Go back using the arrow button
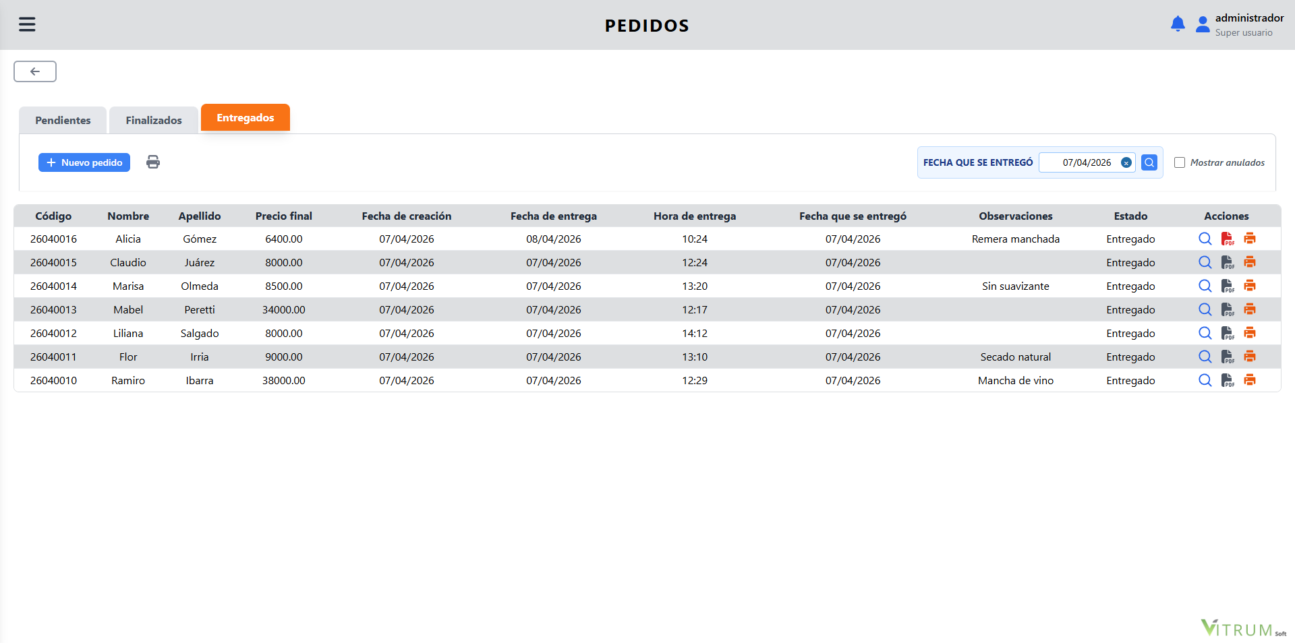Image resolution: width=1295 pixels, height=643 pixels. point(34,71)
